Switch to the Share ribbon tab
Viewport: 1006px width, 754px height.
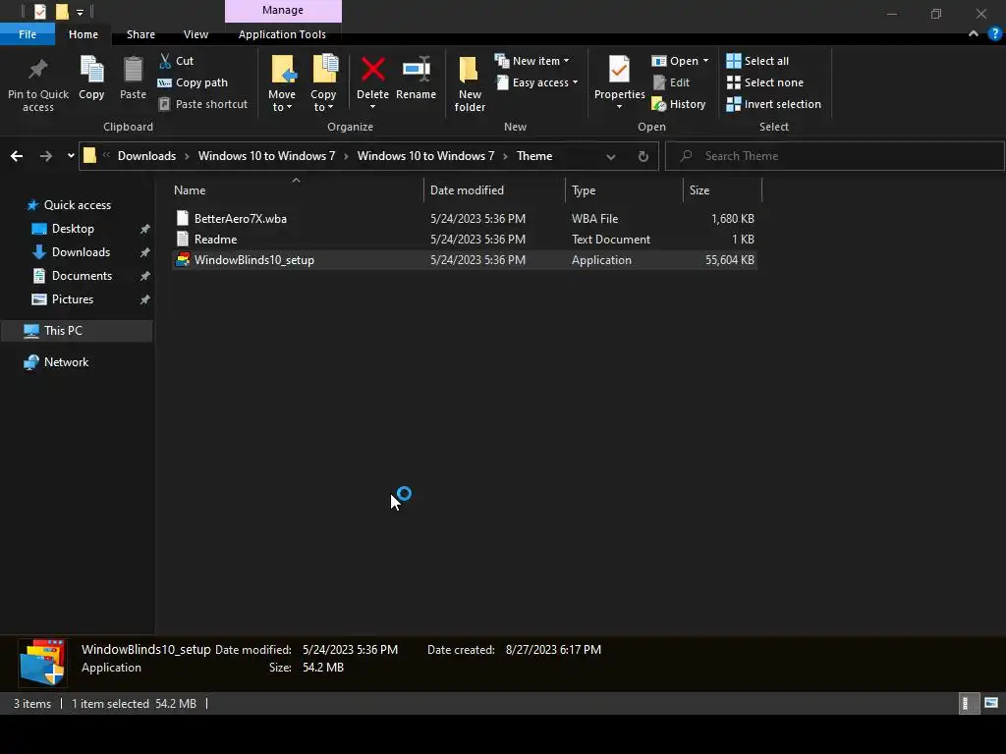140,34
